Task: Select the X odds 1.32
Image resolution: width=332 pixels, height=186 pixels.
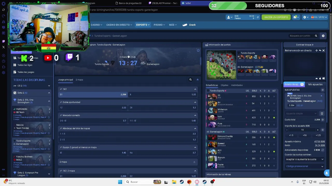Action: pyautogui.click(x=163, y=95)
